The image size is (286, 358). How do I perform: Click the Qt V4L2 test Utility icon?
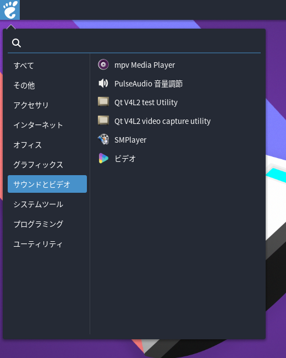click(x=103, y=102)
